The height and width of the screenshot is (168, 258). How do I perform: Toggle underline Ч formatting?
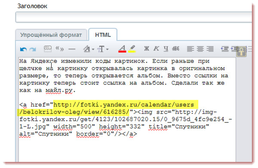(x=166, y=49)
